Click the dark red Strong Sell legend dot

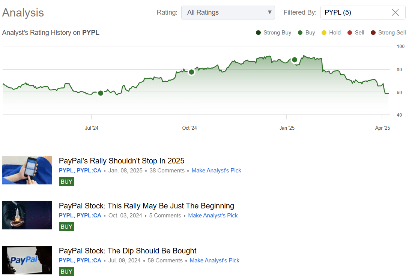point(373,33)
